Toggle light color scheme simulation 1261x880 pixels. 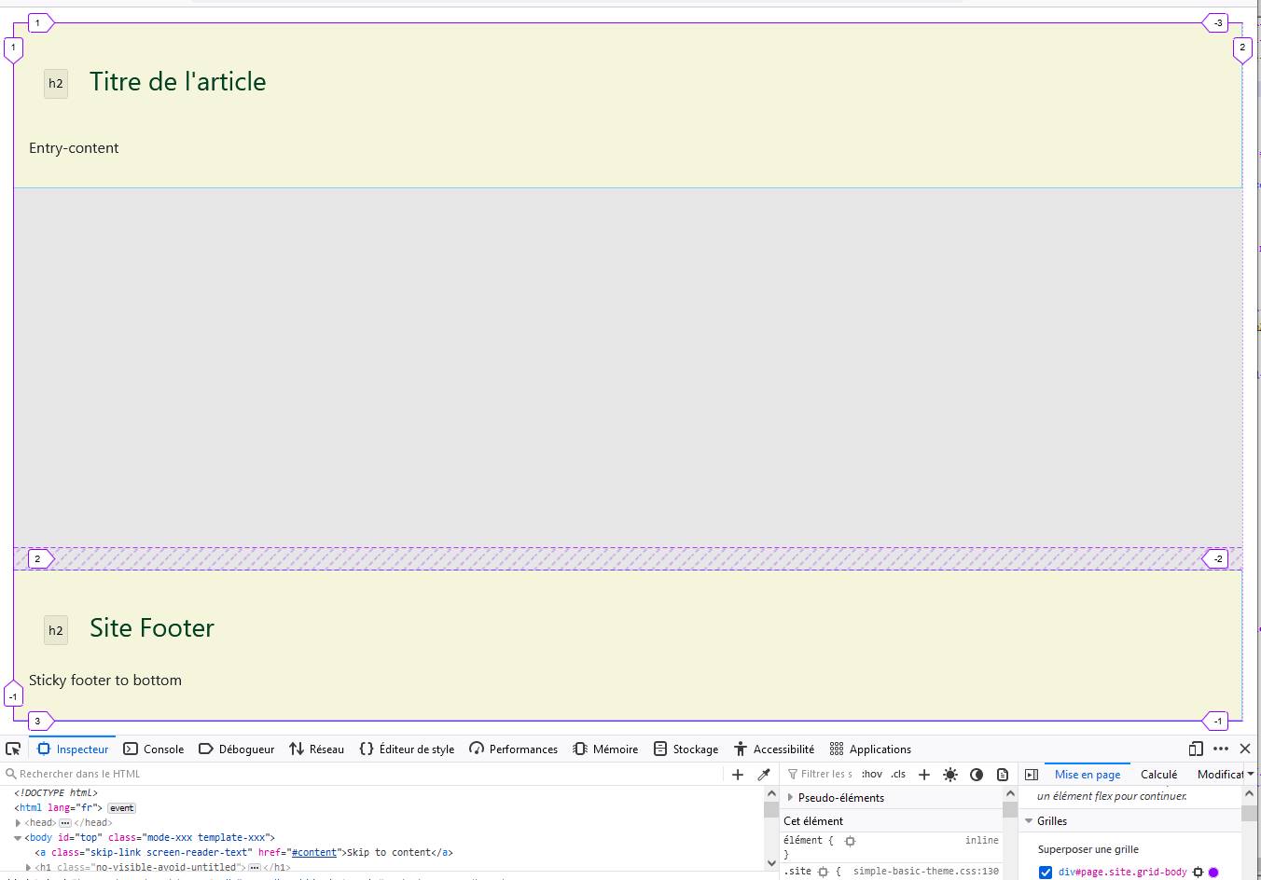click(950, 774)
